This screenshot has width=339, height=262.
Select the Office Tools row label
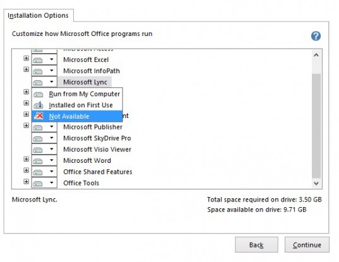81,183
